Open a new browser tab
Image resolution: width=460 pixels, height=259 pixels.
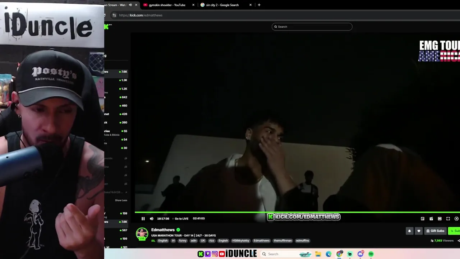(259, 5)
